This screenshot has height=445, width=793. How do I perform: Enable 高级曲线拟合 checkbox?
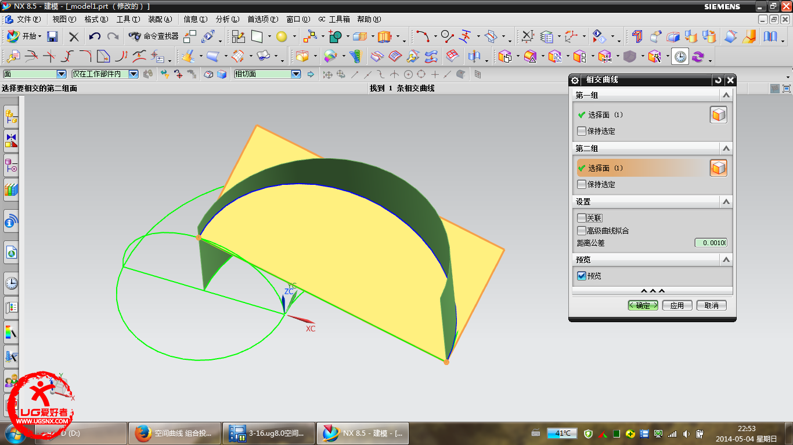pos(582,231)
